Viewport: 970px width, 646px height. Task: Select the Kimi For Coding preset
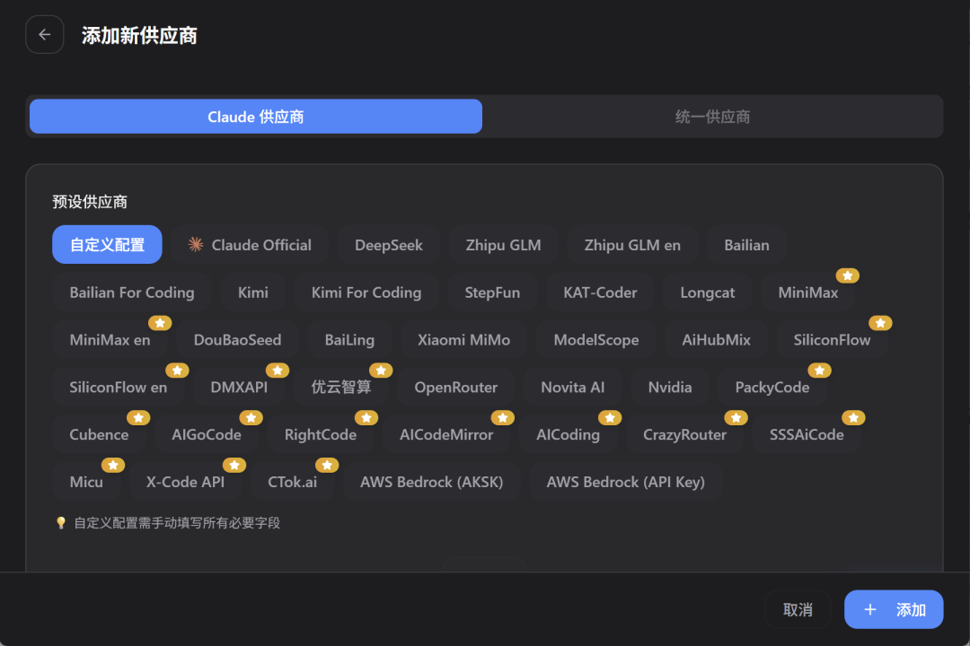(x=366, y=292)
